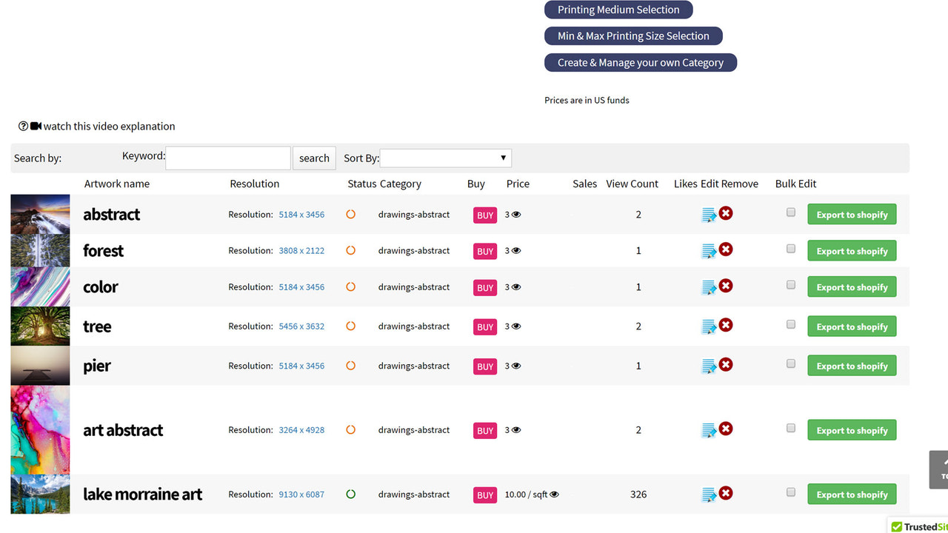This screenshot has width=948, height=533.
Task: Delete lake morraine art with red X
Action: (726, 493)
